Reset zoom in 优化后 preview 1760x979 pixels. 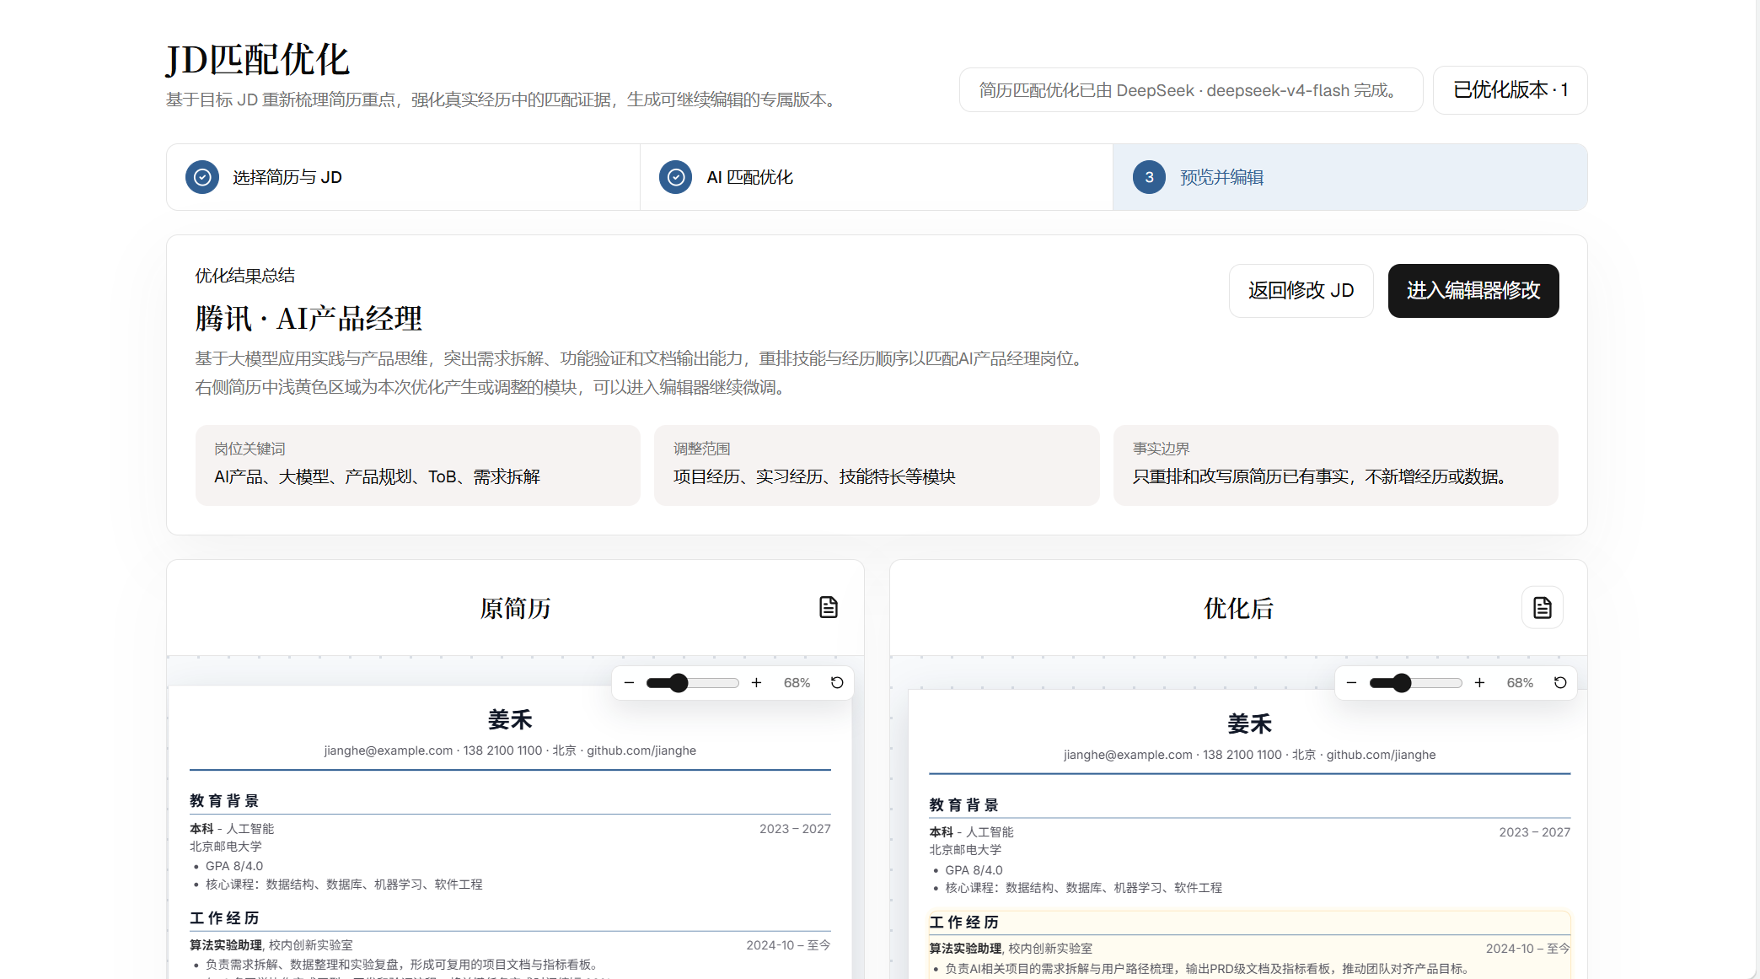tap(1560, 683)
